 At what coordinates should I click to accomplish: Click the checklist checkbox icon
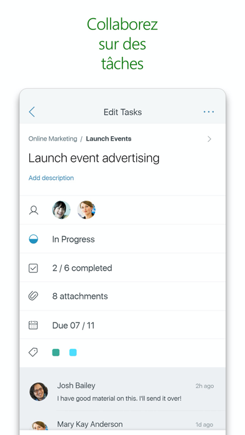(33, 268)
